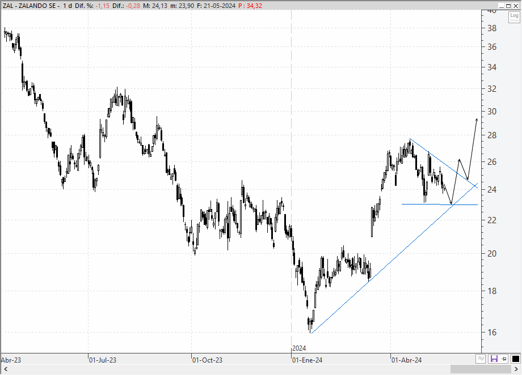Click the purple floppy disk save icon

pyautogui.click(x=494, y=359)
